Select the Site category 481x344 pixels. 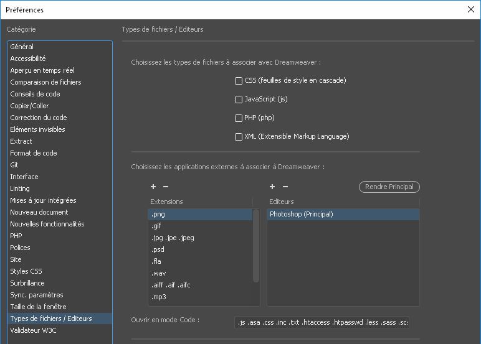pos(60,259)
